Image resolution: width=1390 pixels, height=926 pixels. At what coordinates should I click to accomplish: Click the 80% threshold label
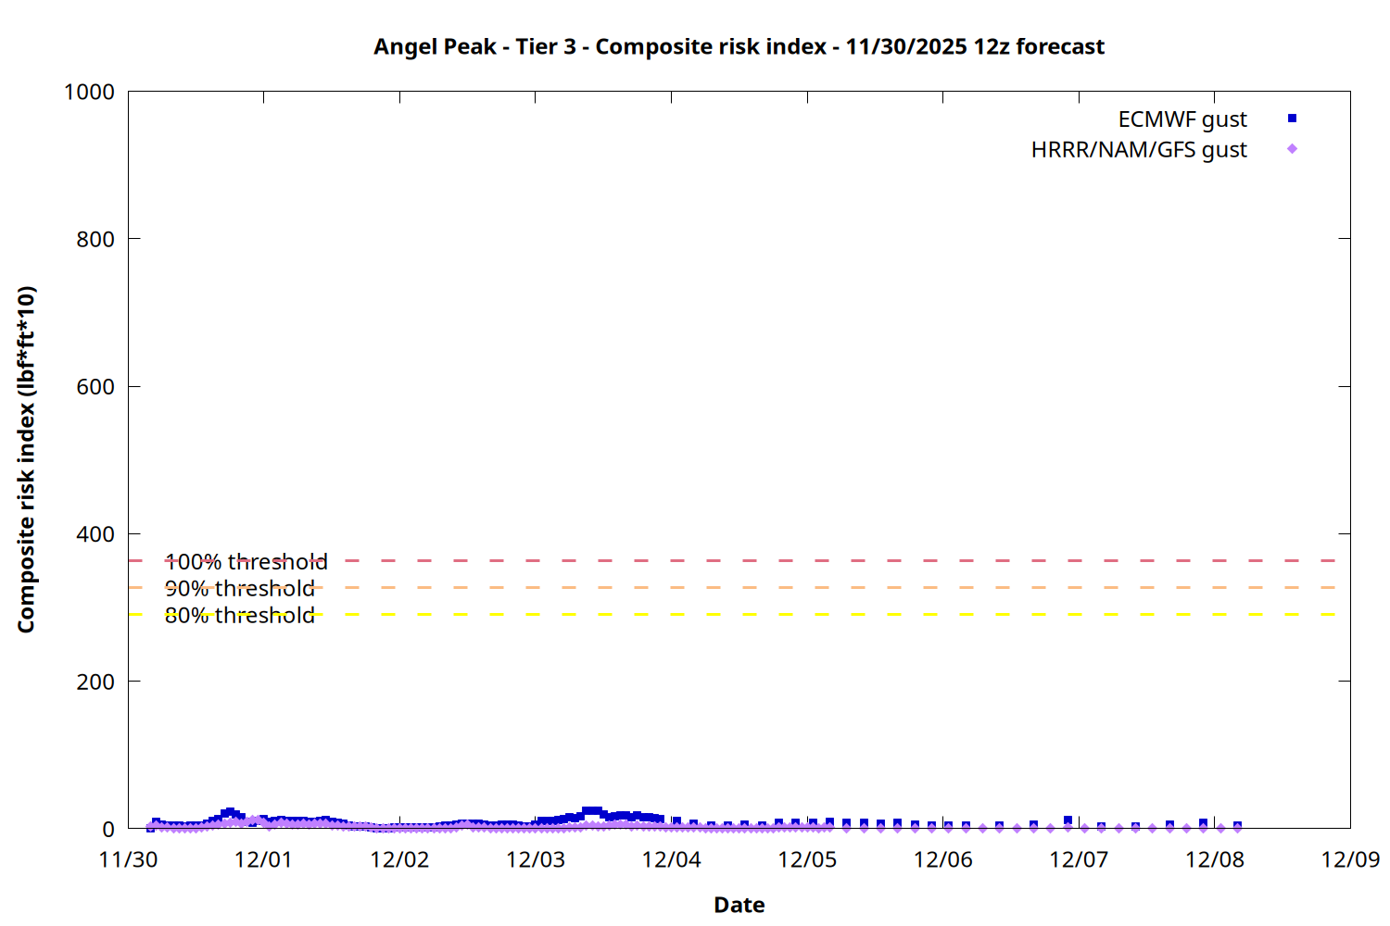pyautogui.click(x=239, y=616)
